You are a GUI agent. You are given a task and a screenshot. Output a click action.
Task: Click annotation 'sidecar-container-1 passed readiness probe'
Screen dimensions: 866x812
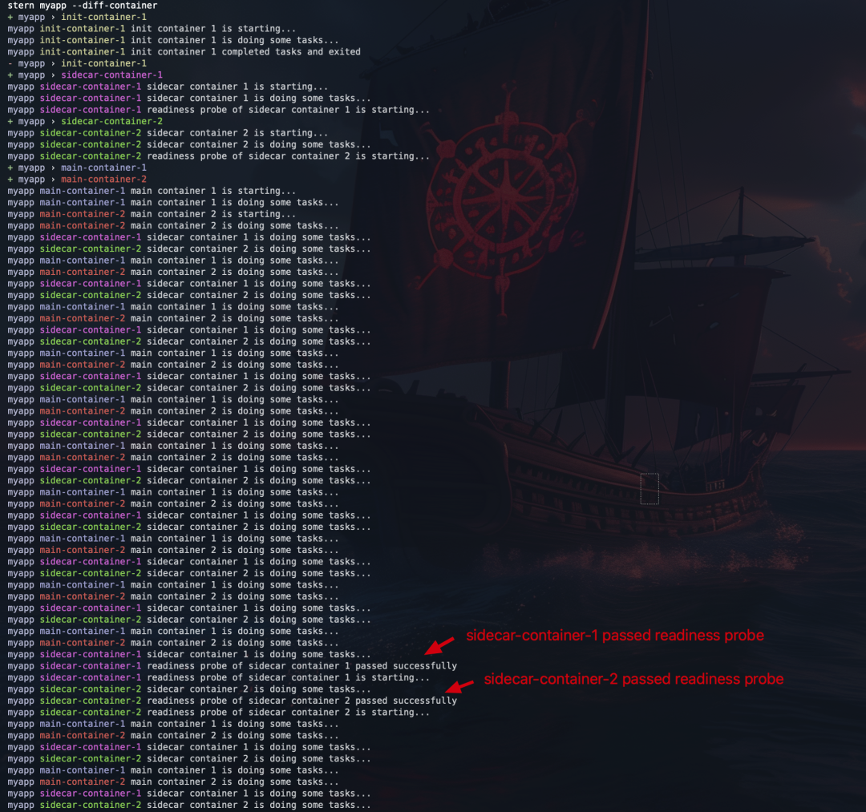[615, 636]
